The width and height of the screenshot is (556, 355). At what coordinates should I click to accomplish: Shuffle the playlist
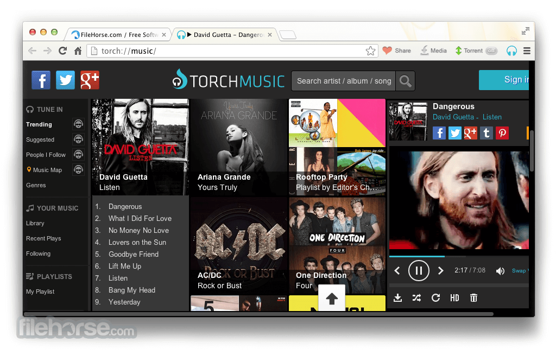click(x=416, y=298)
